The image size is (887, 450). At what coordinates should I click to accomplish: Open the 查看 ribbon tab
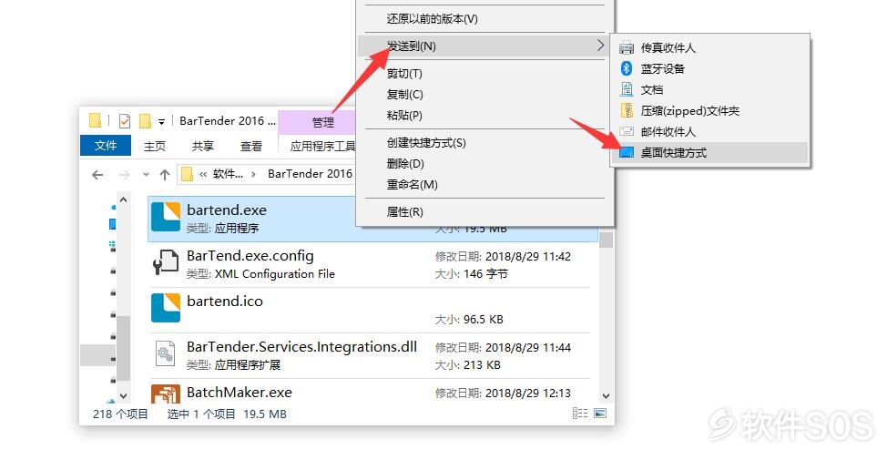click(x=250, y=146)
